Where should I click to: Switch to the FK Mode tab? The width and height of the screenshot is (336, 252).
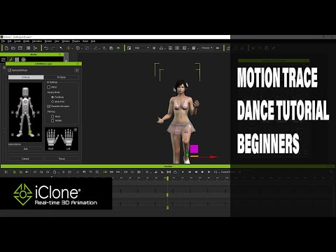[x=62, y=77]
